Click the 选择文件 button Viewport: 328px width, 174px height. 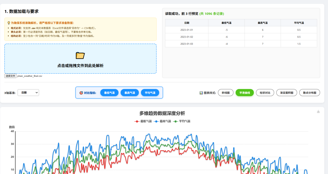coord(10,76)
